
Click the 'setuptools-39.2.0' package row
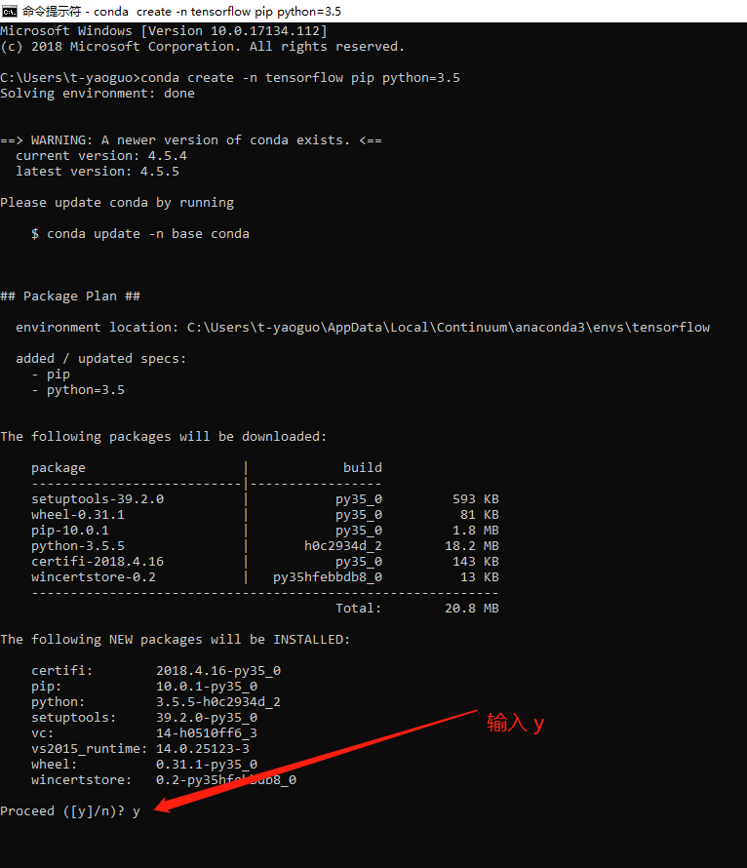(x=98, y=499)
